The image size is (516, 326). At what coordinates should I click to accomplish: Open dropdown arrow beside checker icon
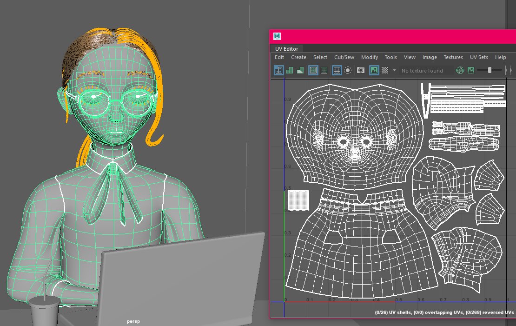click(394, 70)
